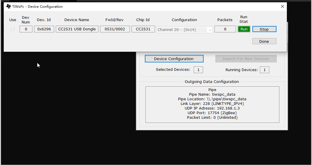
Task: Close the Device Configuration dialog
Action: point(282,6)
